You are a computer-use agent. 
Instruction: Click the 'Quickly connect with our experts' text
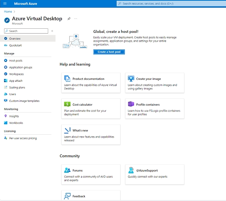point(147,177)
